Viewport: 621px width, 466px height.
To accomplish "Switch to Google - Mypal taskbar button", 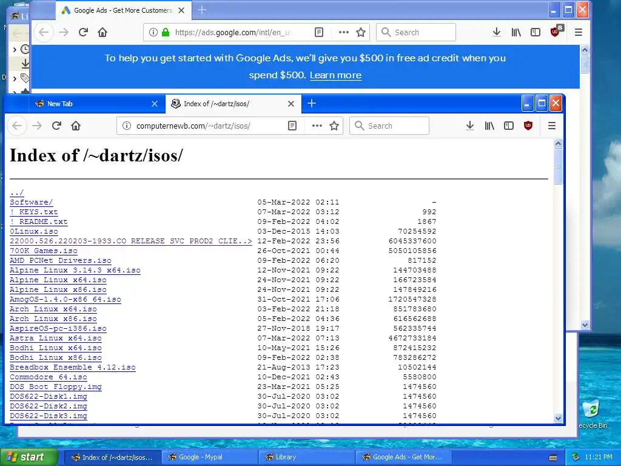I will 209,458.
